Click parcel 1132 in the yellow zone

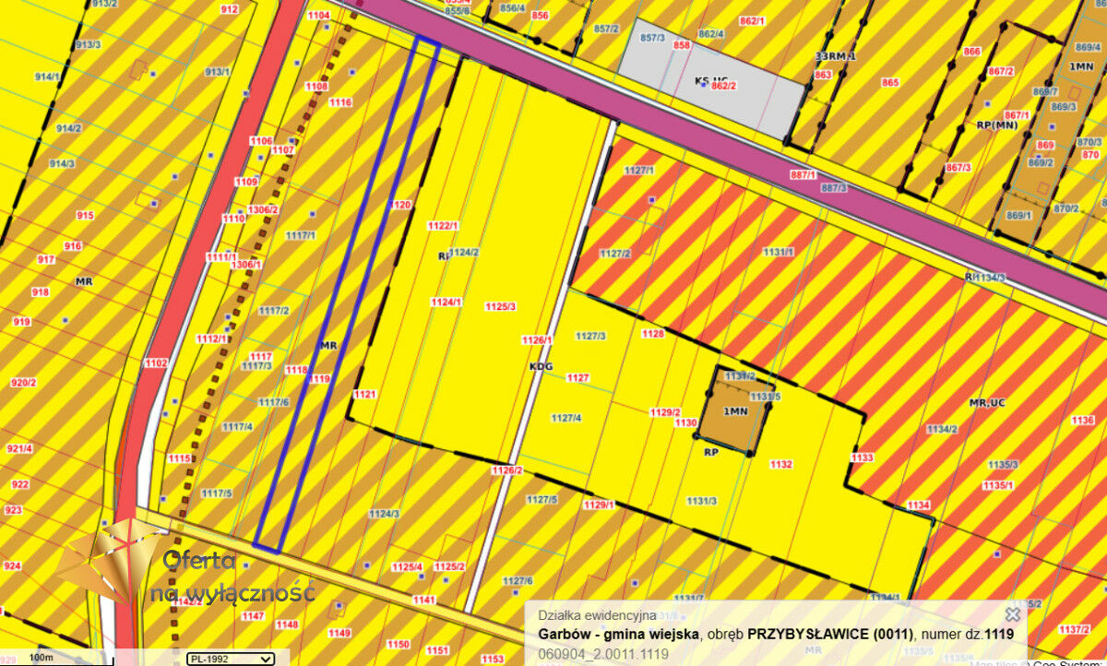(780, 464)
